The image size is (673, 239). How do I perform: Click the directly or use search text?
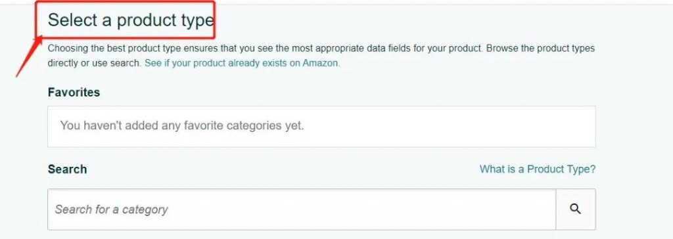(94, 63)
